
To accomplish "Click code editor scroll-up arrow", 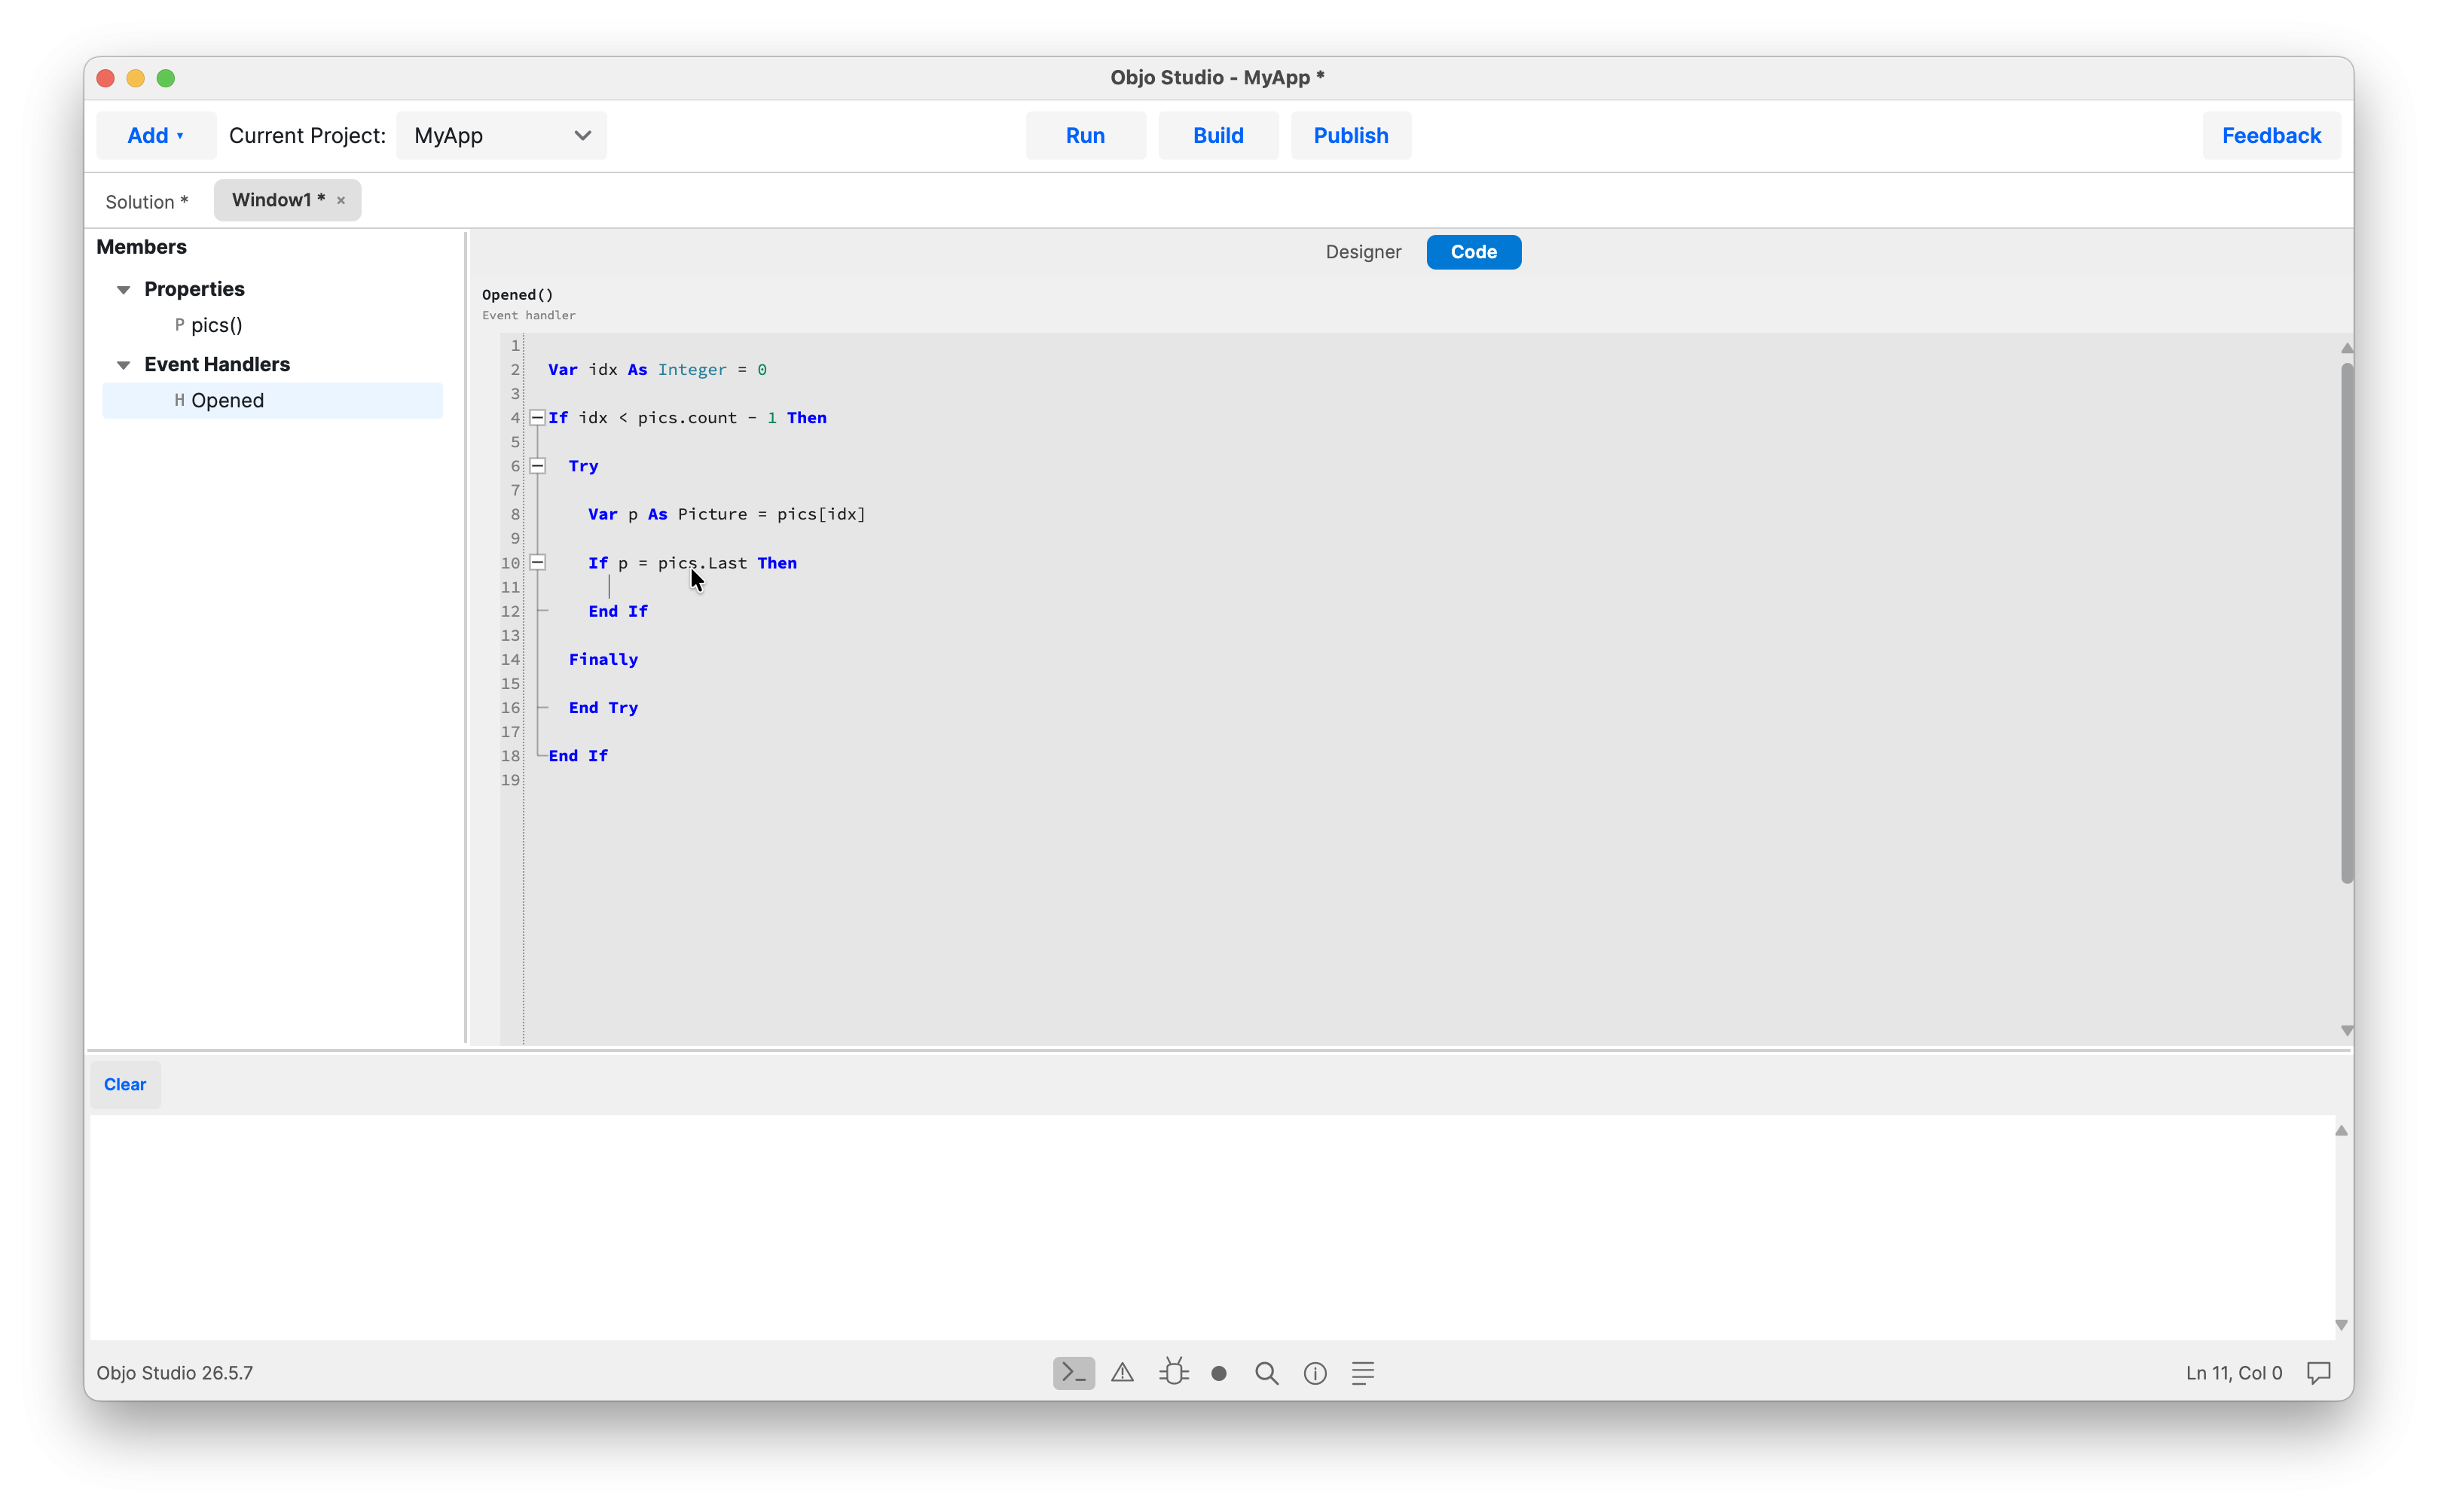I will coord(2346,348).
